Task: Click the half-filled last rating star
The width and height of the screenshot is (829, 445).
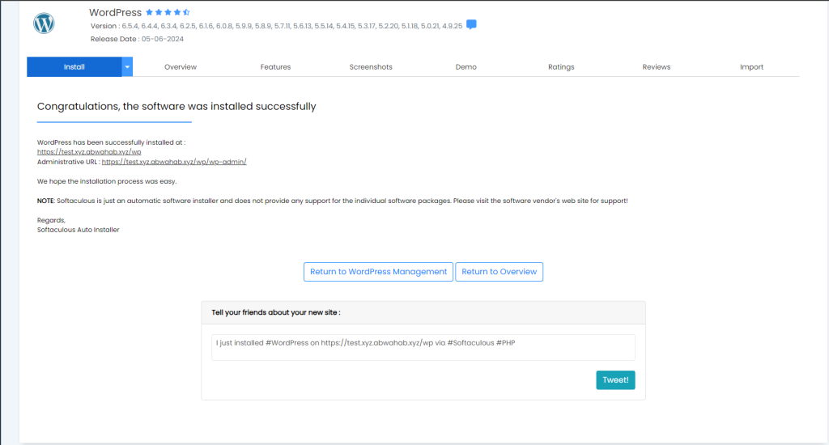Action: point(187,13)
